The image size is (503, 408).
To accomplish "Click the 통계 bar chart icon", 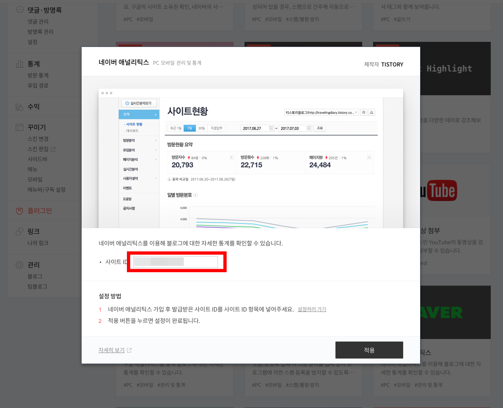I will pyautogui.click(x=19, y=64).
